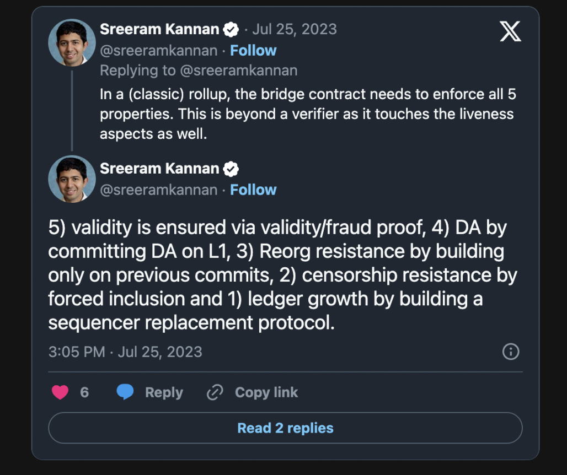This screenshot has height=475, width=567.
Task: Open the Read 2 replies button
Action: (x=285, y=428)
